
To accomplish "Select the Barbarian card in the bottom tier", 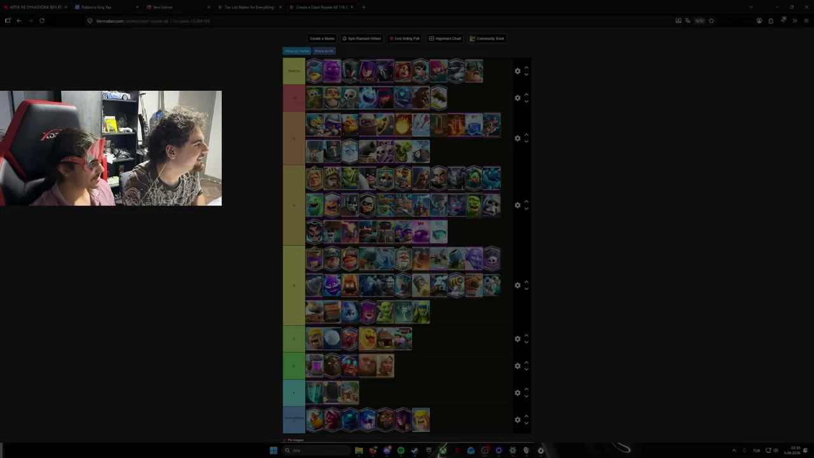I will [421, 420].
